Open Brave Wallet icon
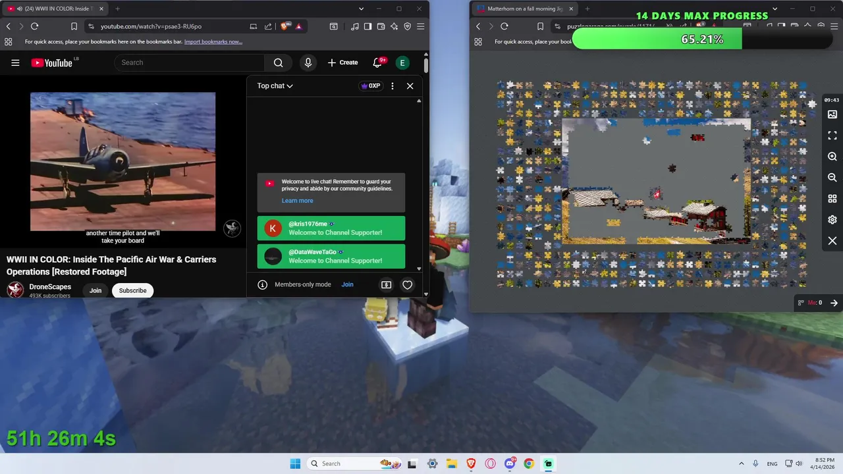 point(381,26)
